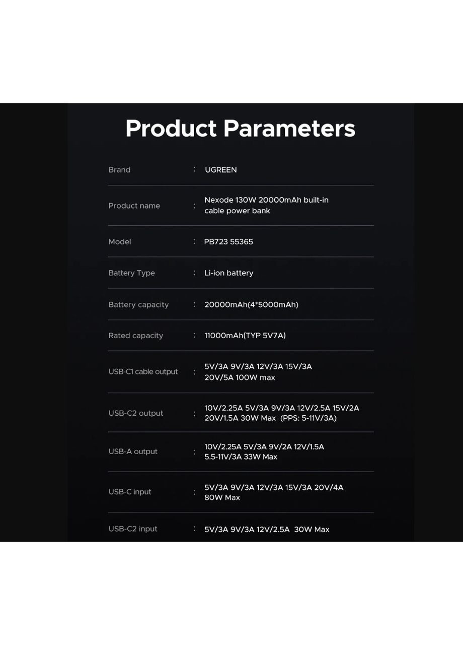The width and height of the screenshot is (463, 645).
Task: Click the USB-C input label
Action: pyautogui.click(x=129, y=492)
